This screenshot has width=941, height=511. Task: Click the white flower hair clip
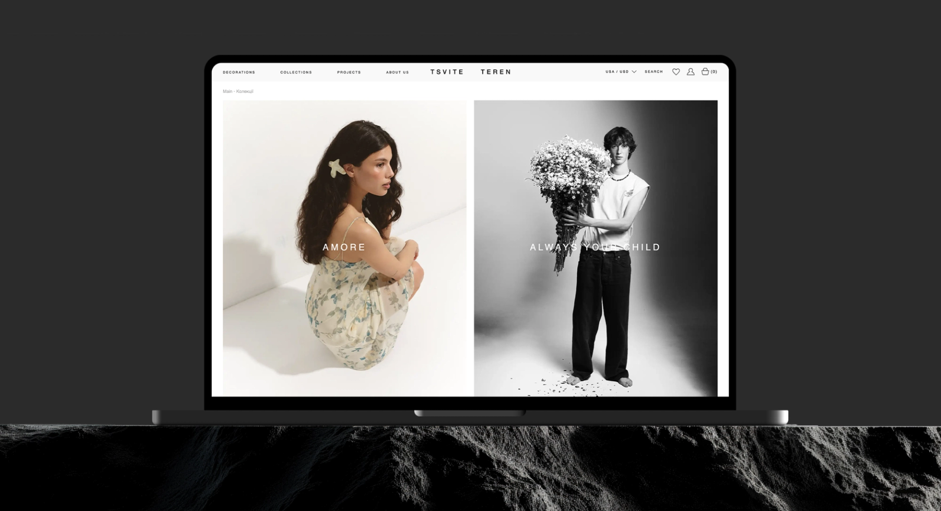point(337,168)
